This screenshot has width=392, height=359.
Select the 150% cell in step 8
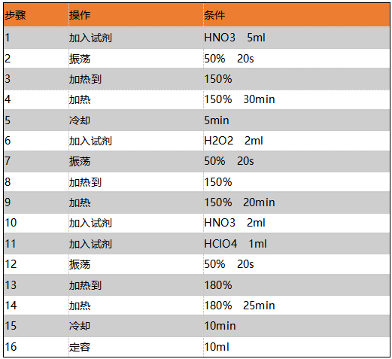tap(296, 182)
